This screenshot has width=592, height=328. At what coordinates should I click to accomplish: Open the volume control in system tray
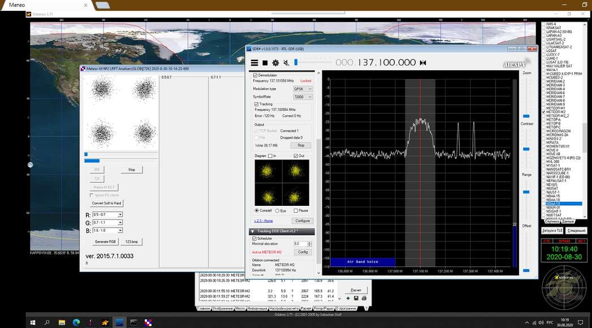541,323
